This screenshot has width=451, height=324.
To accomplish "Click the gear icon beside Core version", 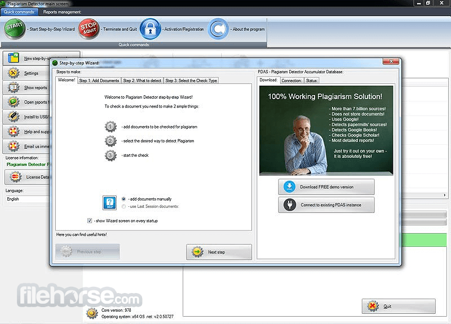I will [x=92, y=313].
